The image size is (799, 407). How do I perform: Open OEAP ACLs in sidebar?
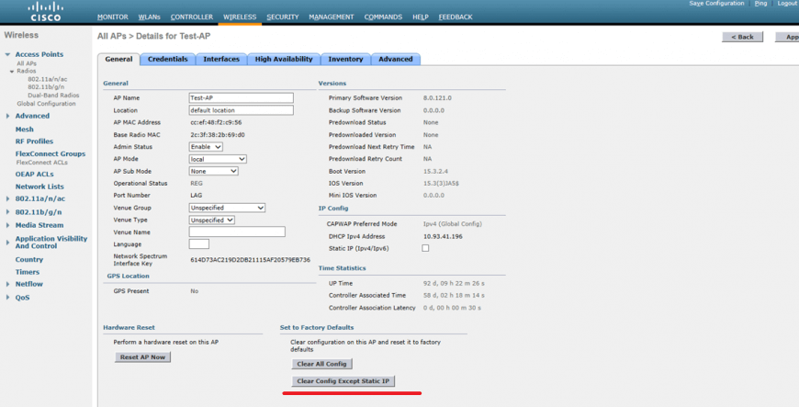(x=34, y=174)
